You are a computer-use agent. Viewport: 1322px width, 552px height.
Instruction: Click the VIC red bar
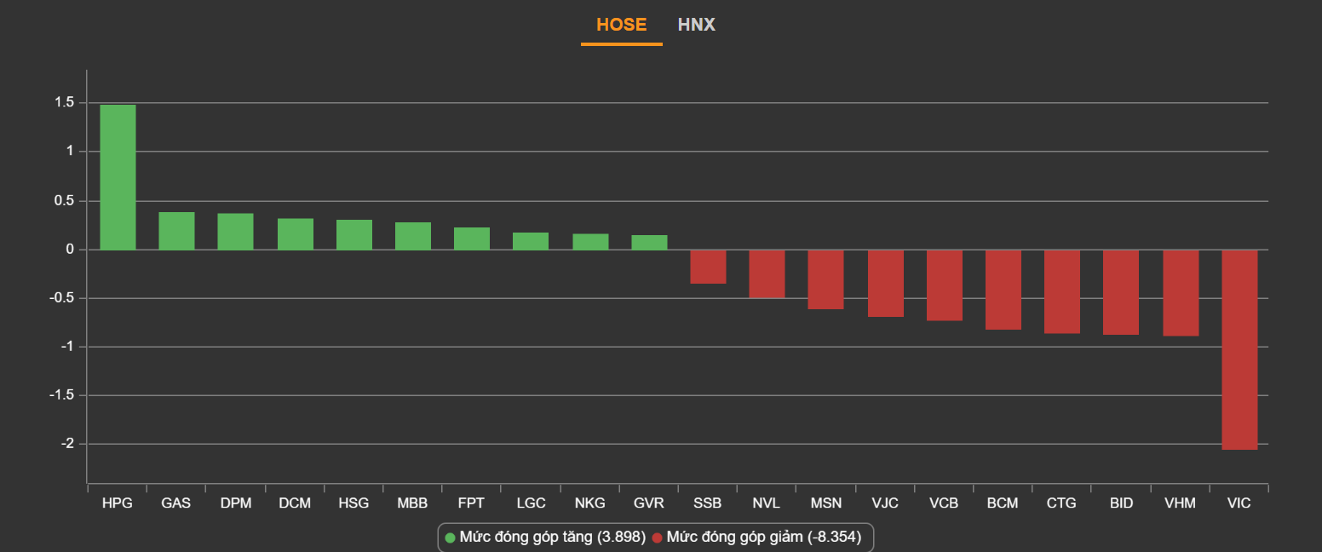pos(1239,349)
